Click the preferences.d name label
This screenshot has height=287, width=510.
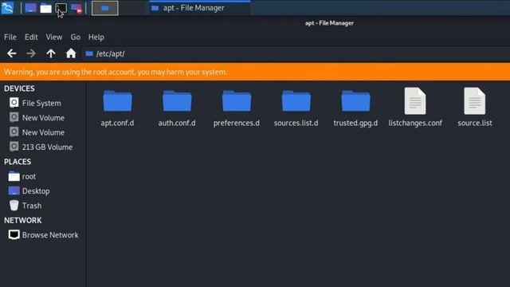(x=237, y=123)
